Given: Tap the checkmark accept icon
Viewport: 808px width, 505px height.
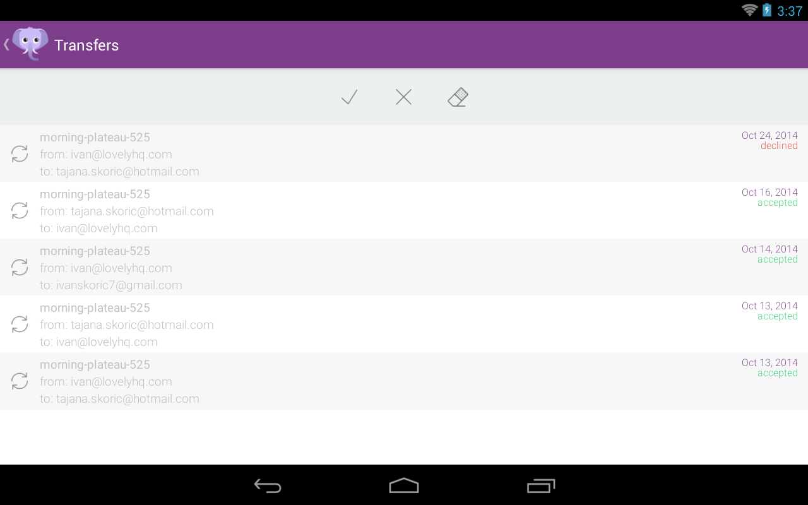Looking at the screenshot, I should tap(349, 97).
